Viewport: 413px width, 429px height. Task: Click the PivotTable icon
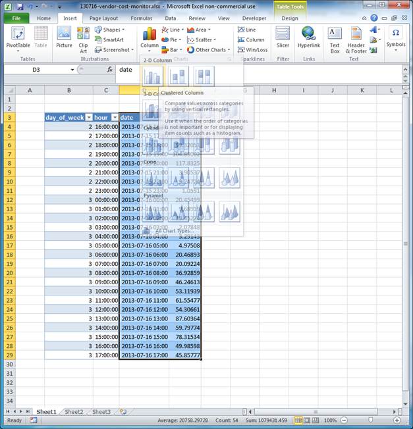tap(19, 37)
